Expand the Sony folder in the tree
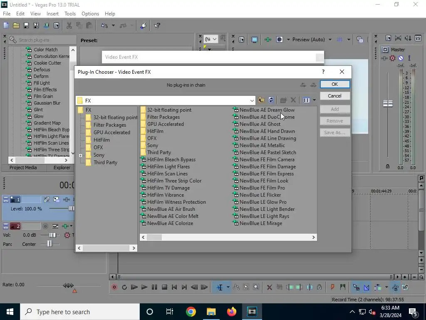 pyautogui.click(x=80, y=155)
